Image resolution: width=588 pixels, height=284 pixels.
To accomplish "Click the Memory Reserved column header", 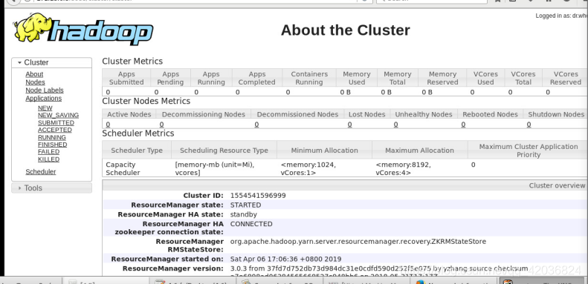I will point(442,78).
